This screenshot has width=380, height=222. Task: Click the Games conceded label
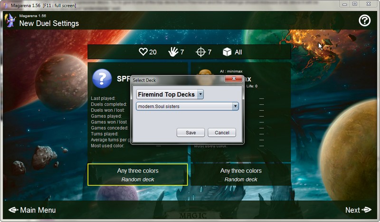pos(109,128)
